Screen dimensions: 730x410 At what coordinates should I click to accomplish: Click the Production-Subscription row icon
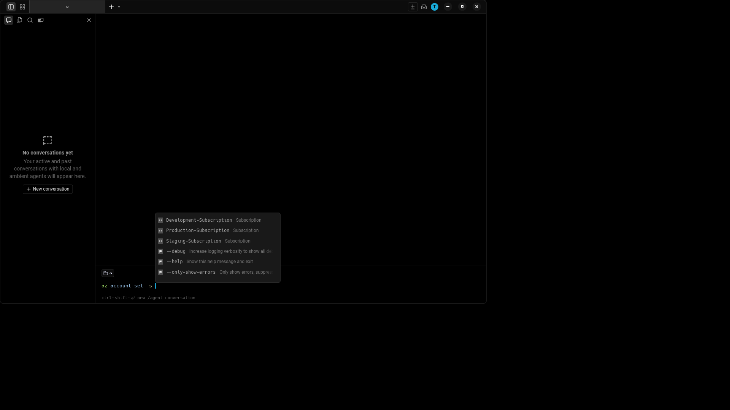coord(160,230)
